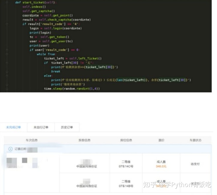Open the 历史订单 tab
This screenshot has width=217, height=195.
tap(67, 127)
